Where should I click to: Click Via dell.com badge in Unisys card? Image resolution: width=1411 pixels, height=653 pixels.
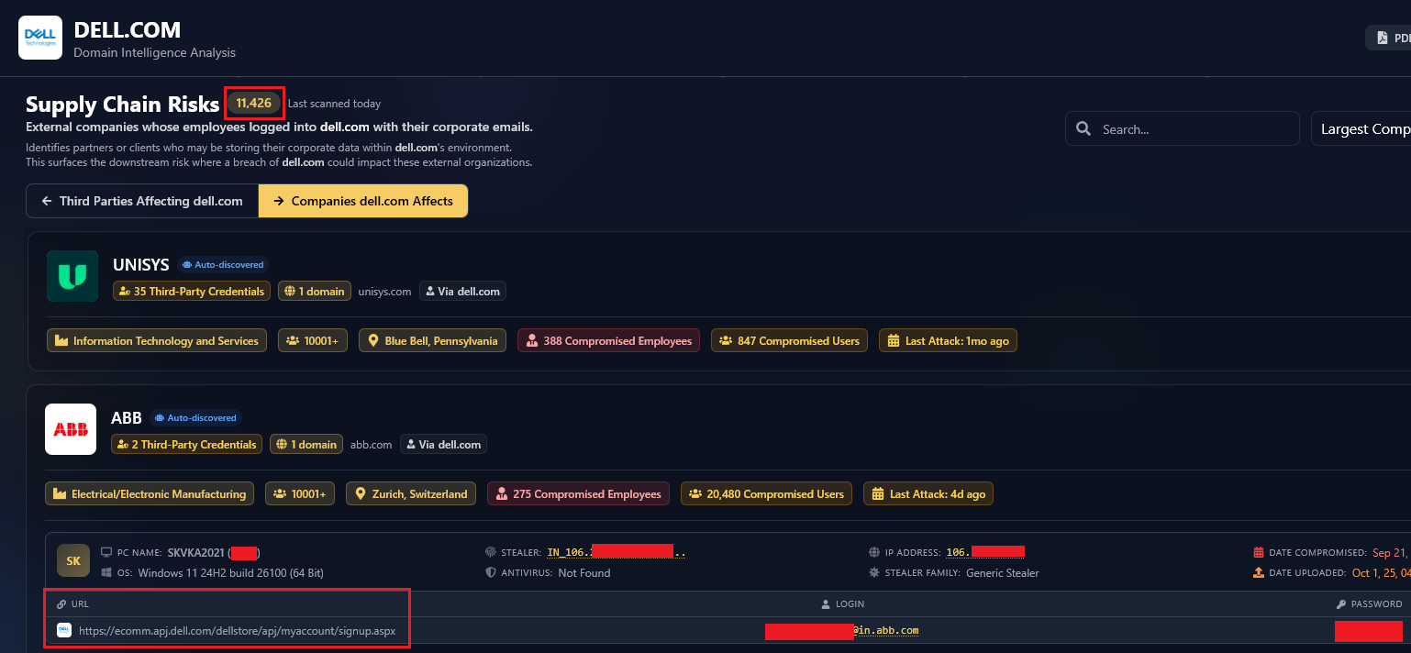462,292
